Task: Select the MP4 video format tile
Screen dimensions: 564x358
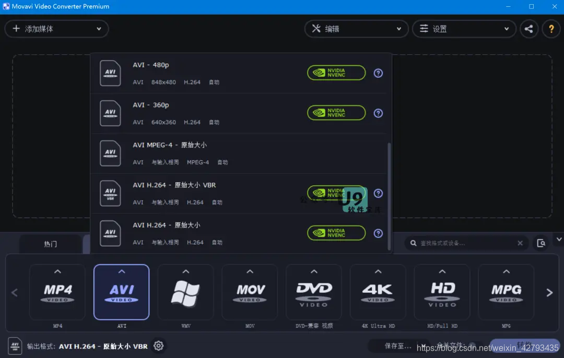Action: pyautogui.click(x=57, y=292)
